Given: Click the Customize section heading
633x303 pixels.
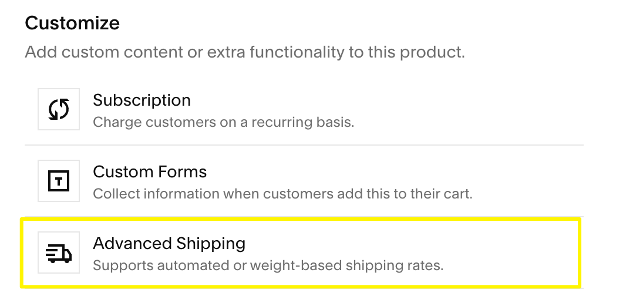Looking at the screenshot, I should (72, 23).
